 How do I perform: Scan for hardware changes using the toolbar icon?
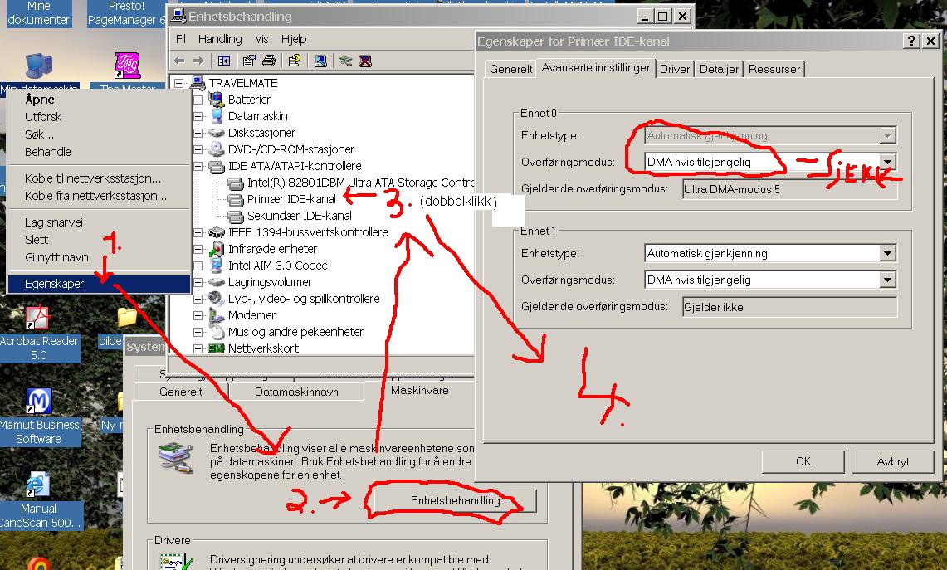[320, 61]
